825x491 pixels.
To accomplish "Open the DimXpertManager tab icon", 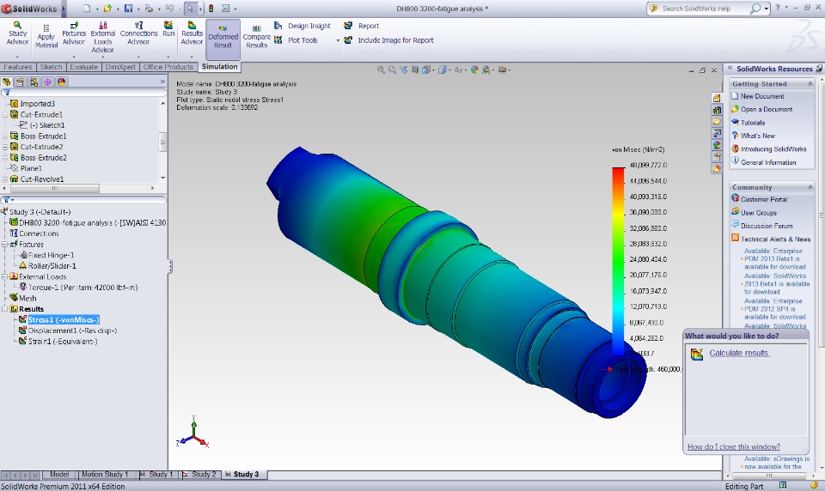I will point(48,82).
